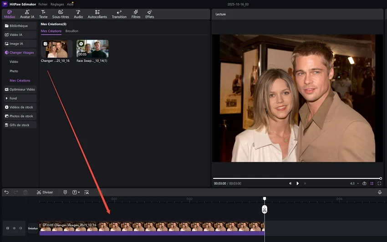Toggle track visibility eye icon

14,228
